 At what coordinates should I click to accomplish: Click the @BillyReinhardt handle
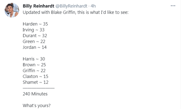(x=71, y=6)
